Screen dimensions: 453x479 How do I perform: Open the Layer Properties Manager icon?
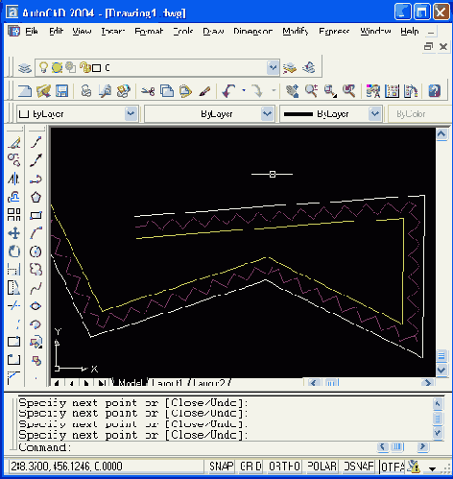coord(25,68)
